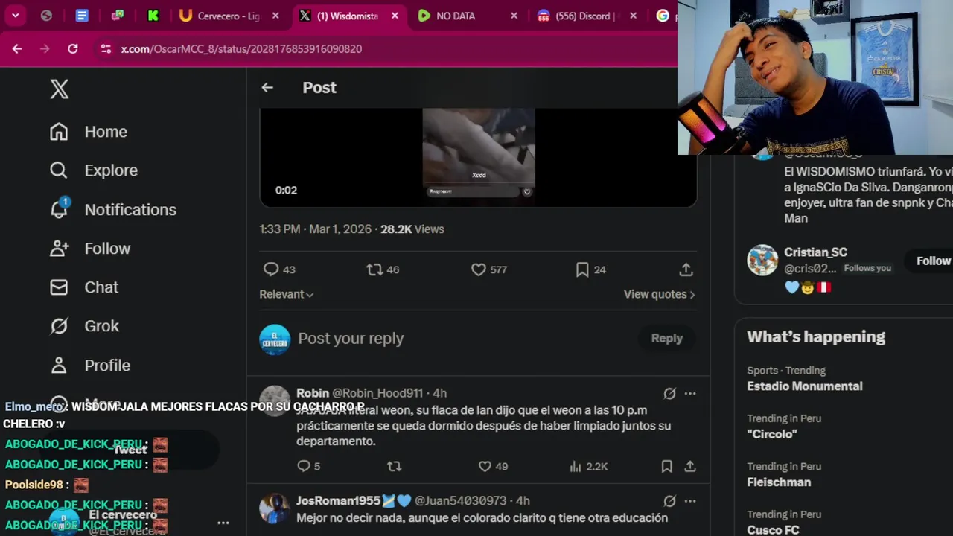The image size is (953, 536).
Task: Reload the page in browser toolbar
Action: tap(73, 49)
